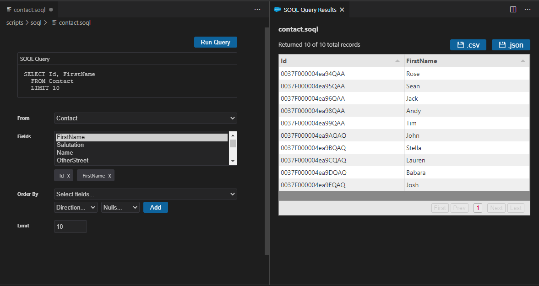Click into the Limit input field

point(71,227)
